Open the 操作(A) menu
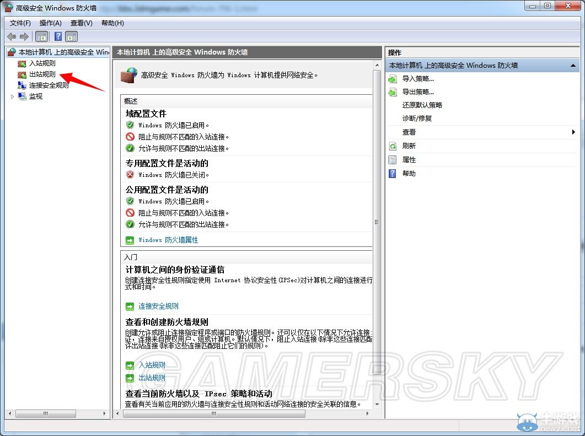This screenshot has width=585, height=436. click(50, 23)
